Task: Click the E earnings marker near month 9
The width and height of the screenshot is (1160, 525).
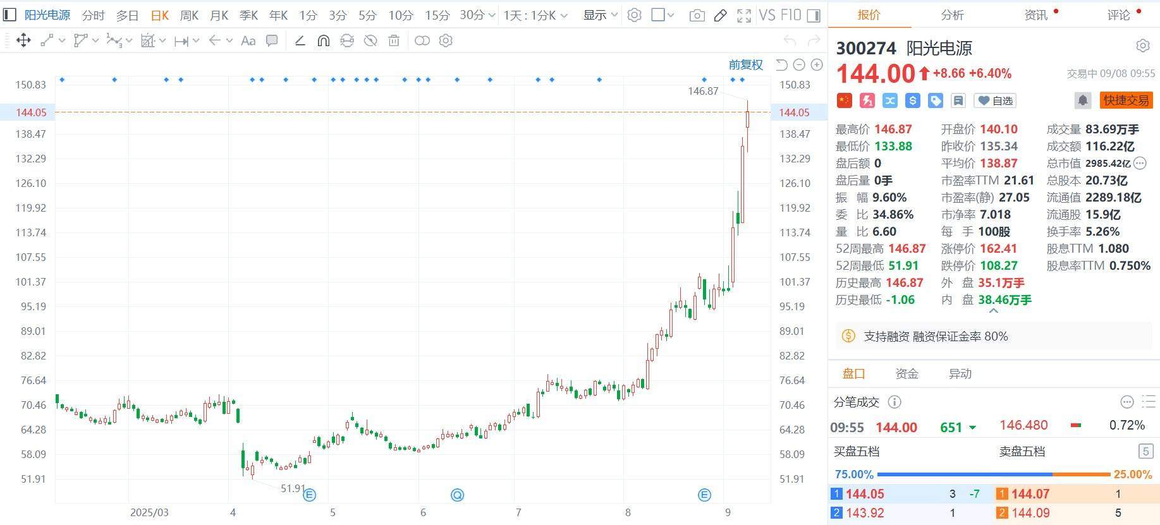Action: (x=704, y=495)
